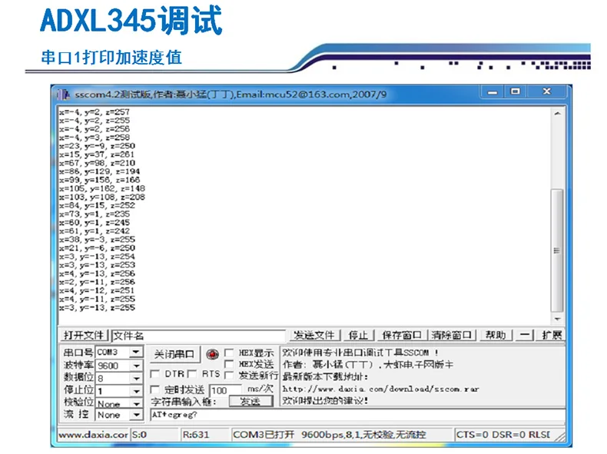607x454 pixels.
Task: Open the 波特率 9600 dropdown
Action: click(136, 366)
